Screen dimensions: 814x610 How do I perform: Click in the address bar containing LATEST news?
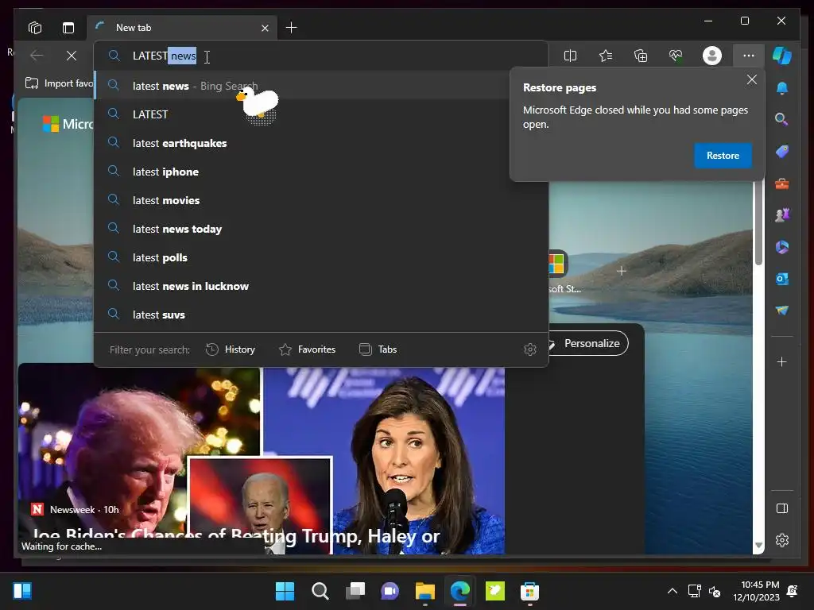pos(321,56)
